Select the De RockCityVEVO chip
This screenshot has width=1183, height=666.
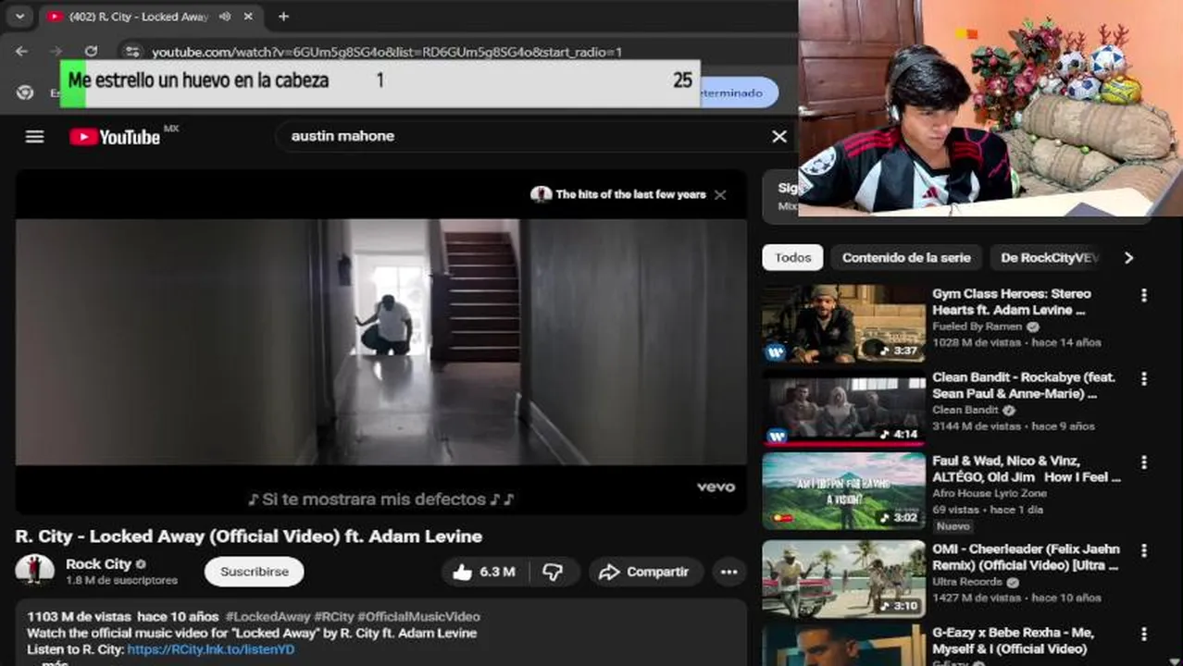tap(1049, 258)
